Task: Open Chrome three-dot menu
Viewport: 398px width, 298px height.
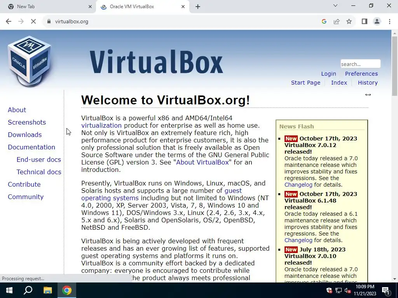Action: (x=389, y=22)
